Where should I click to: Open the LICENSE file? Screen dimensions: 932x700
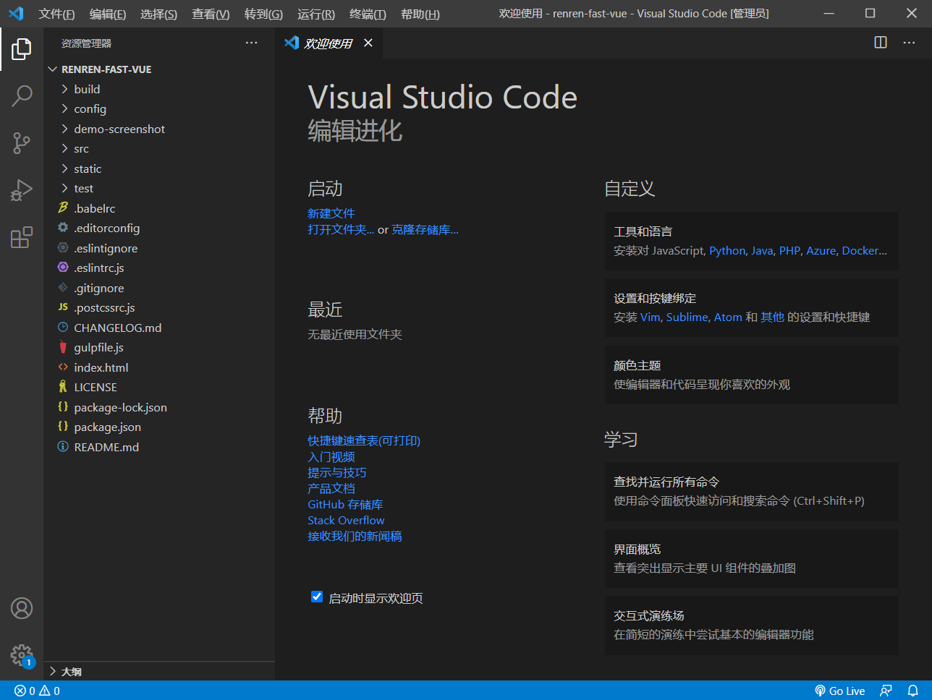[159, 387]
